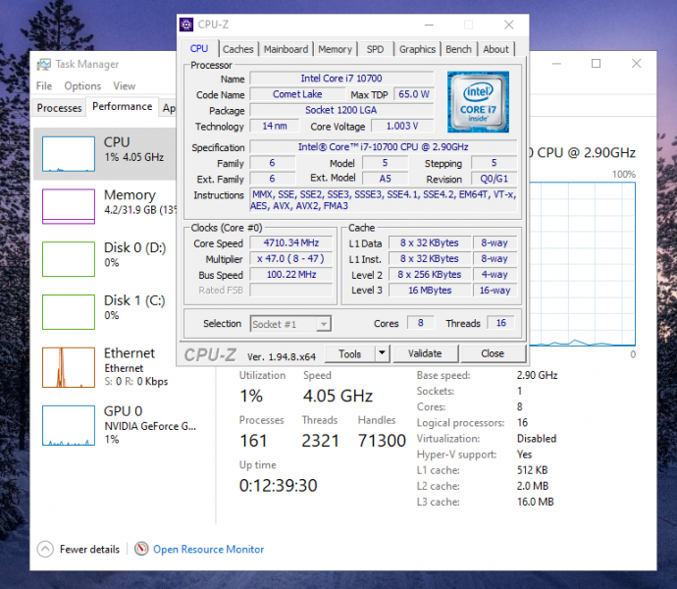Expand the Socket #1 selection dropdown
Image resolution: width=677 pixels, height=589 pixels.
point(323,324)
